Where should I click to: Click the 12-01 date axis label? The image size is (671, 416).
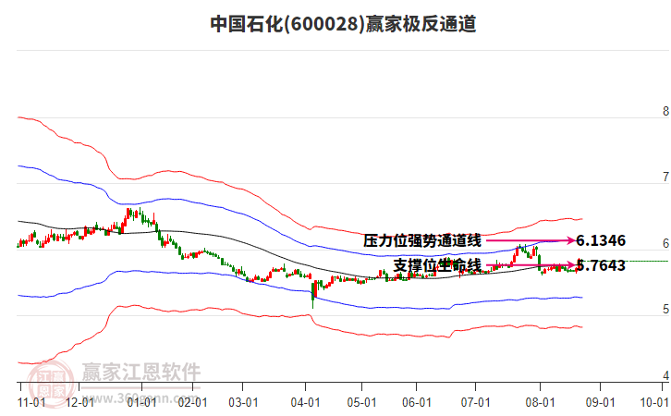pyautogui.click(x=80, y=403)
